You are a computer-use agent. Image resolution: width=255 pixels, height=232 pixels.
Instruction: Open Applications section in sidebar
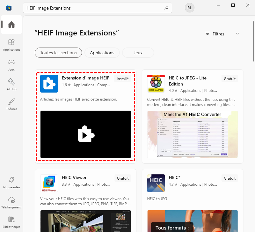click(x=11, y=45)
